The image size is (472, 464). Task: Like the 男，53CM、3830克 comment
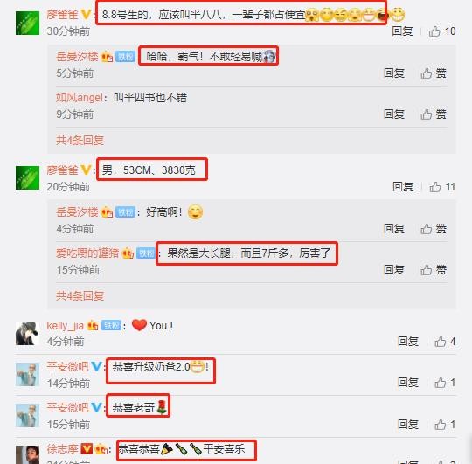pyautogui.click(x=442, y=187)
